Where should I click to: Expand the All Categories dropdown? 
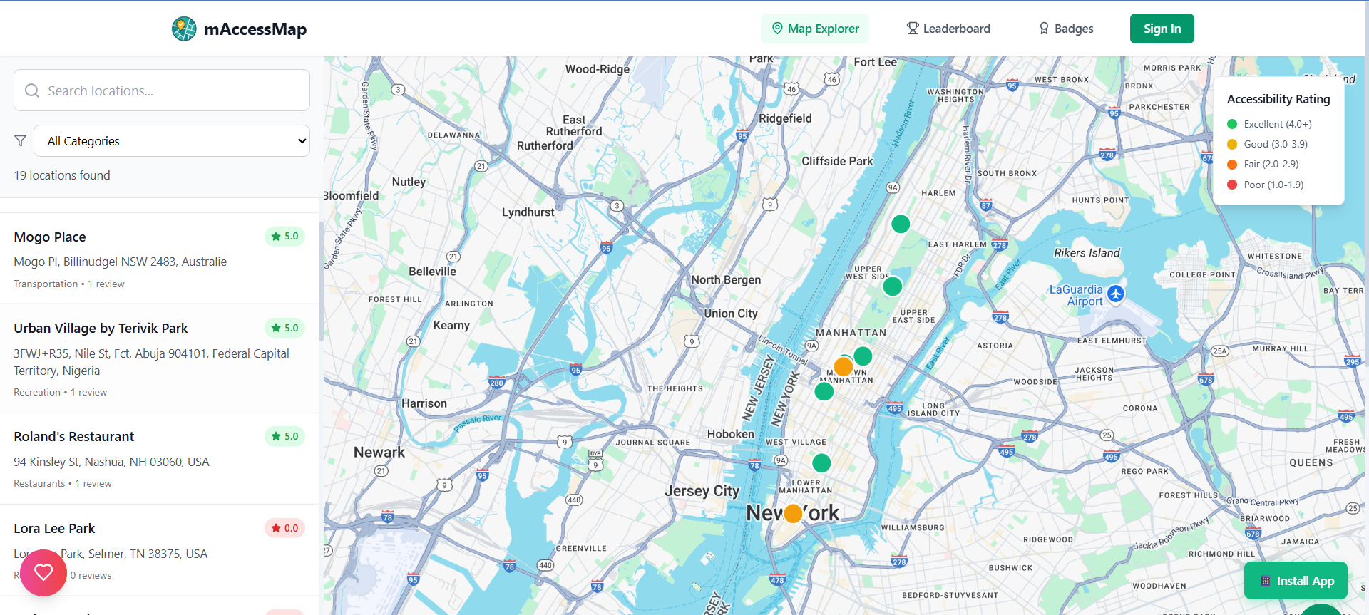click(x=172, y=141)
